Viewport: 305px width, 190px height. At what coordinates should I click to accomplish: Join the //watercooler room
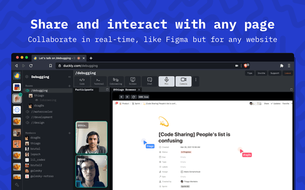(42, 112)
